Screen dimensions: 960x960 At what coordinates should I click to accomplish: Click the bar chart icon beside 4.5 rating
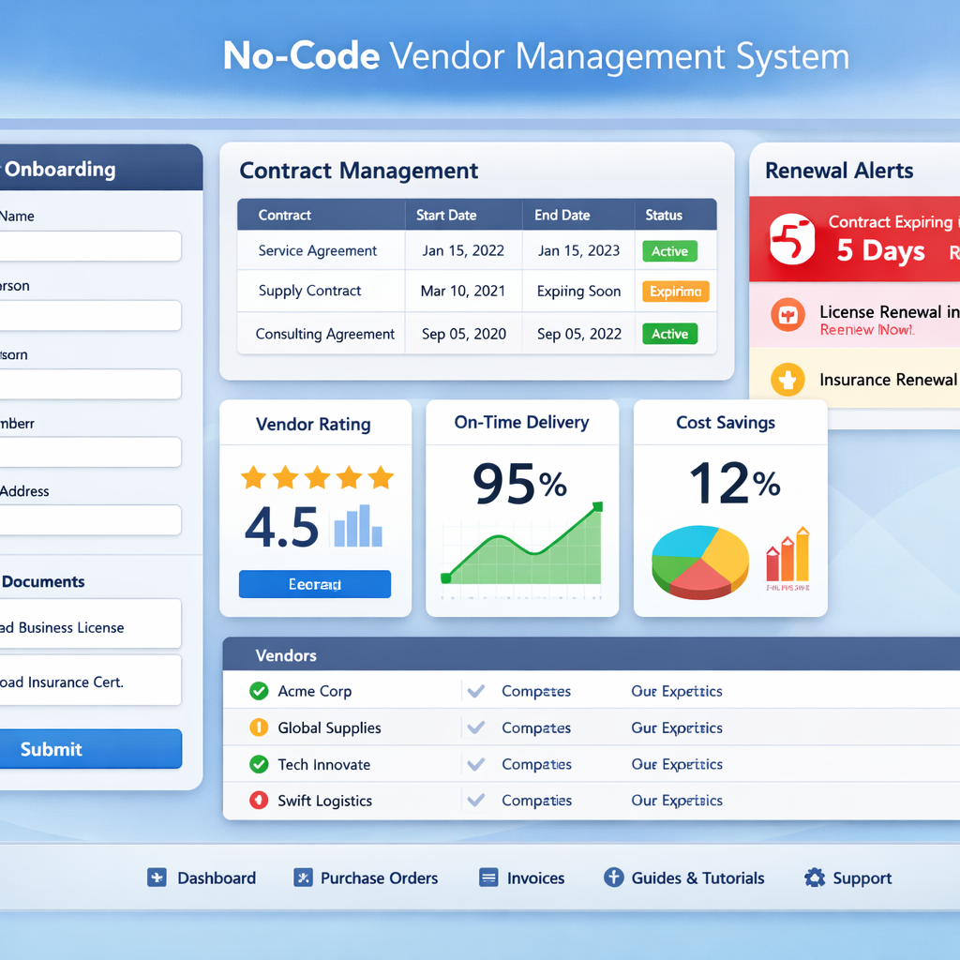[x=358, y=525]
